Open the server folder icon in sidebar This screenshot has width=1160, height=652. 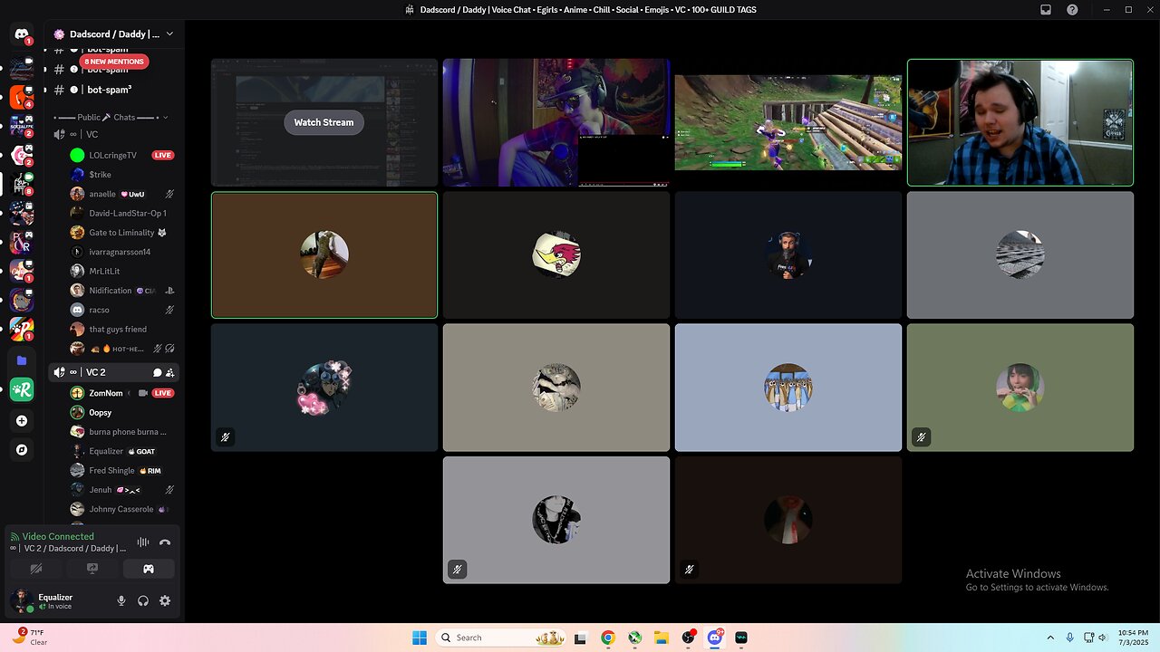(x=22, y=360)
